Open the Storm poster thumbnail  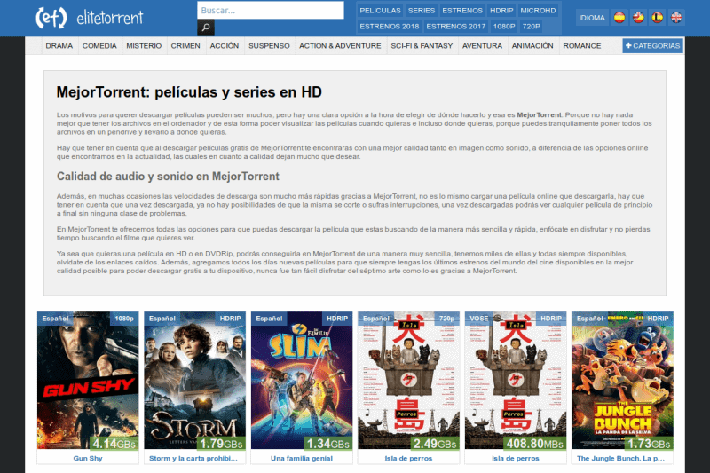point(194,380)
